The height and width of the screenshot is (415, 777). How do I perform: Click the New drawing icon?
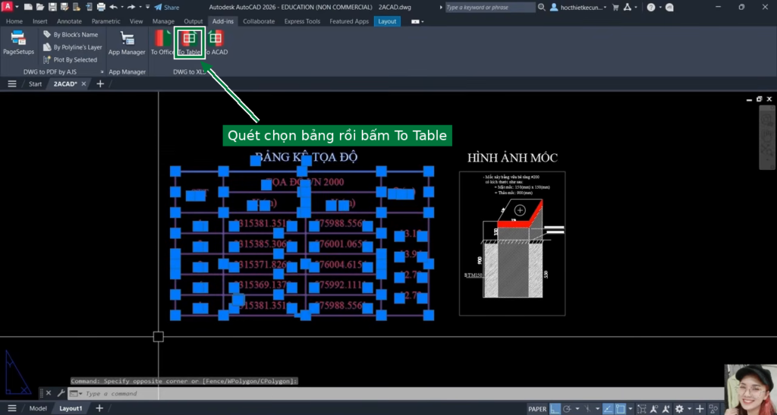click(28, 7)
